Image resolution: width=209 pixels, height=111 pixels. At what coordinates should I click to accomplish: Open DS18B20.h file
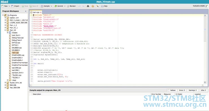[x=16, y=50]
